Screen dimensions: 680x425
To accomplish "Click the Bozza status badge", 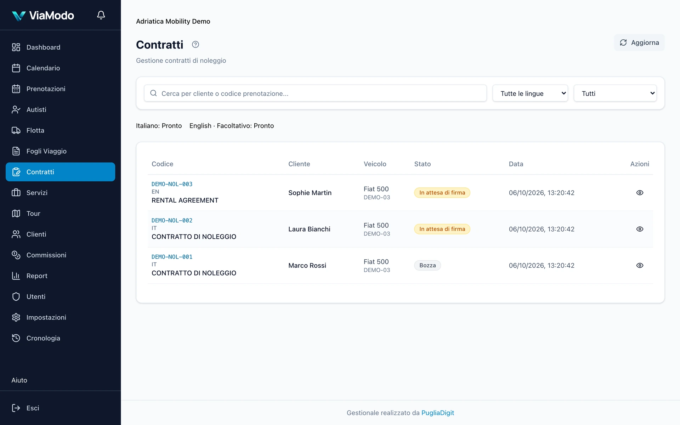I will tap(427, 265).
